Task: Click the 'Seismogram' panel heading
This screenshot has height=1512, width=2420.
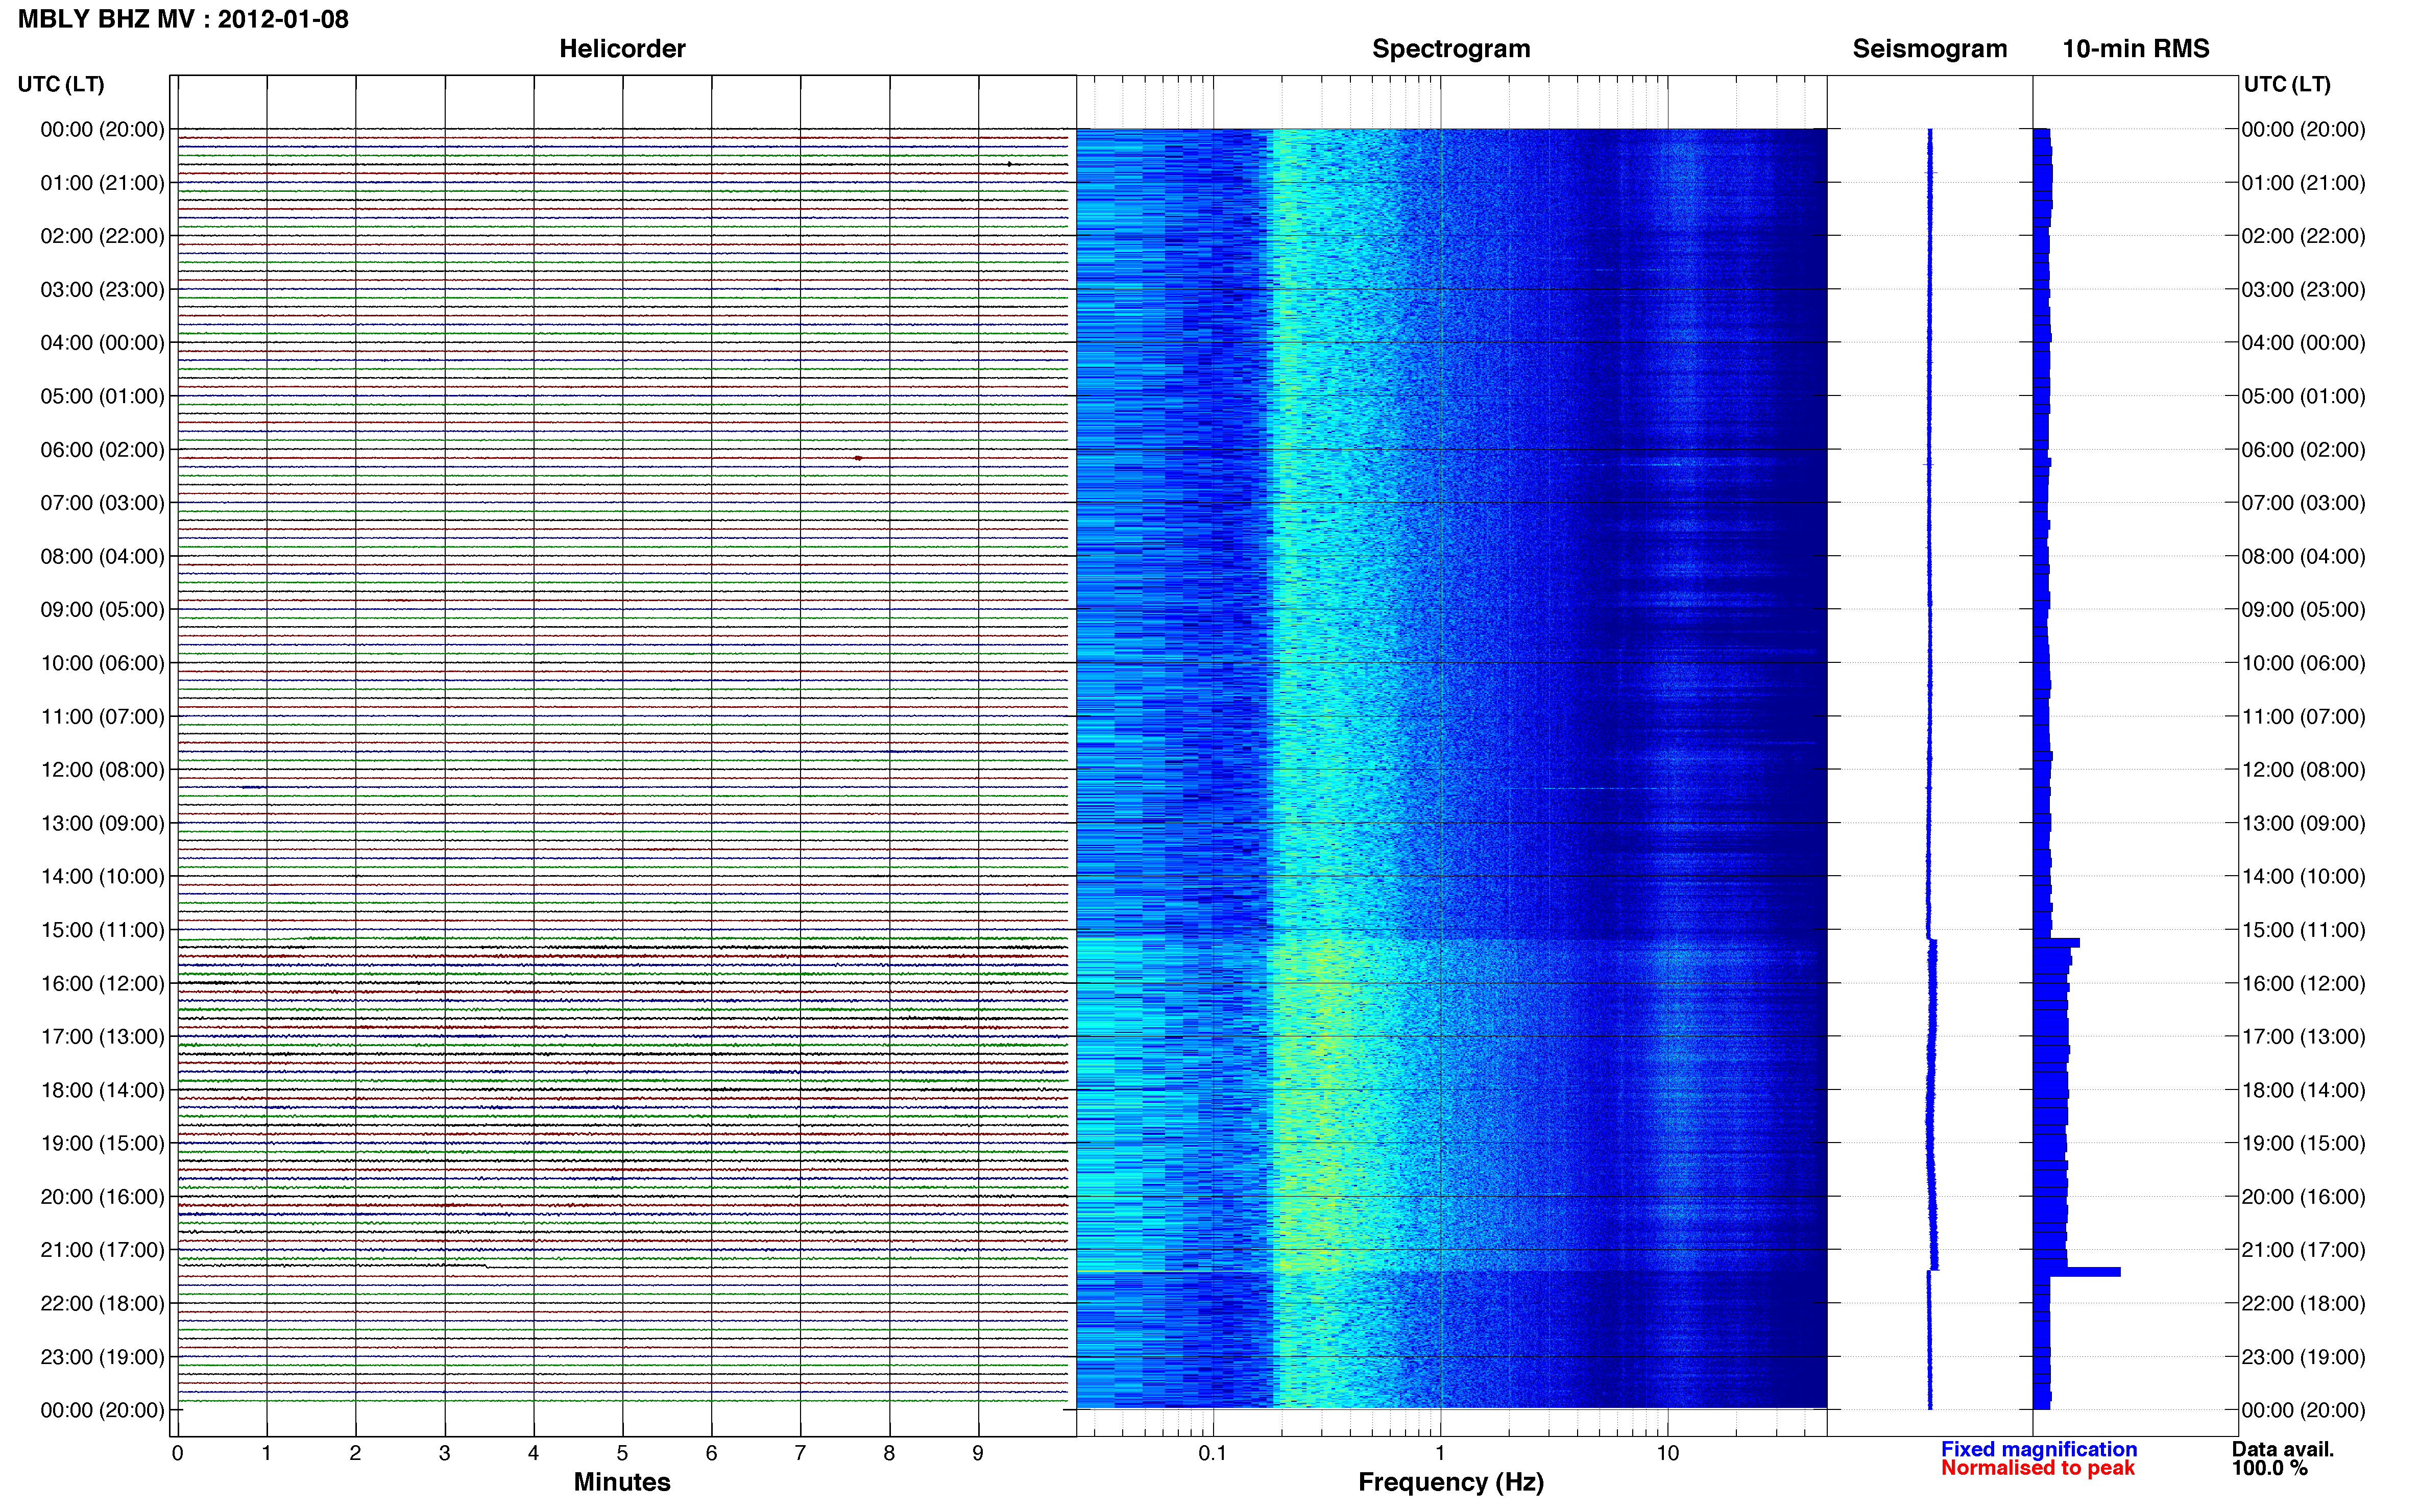Action: pos(1929,49)
